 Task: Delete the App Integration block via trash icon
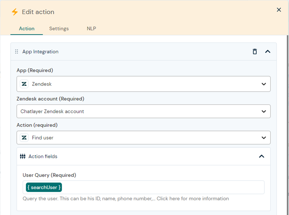[255, 52]
